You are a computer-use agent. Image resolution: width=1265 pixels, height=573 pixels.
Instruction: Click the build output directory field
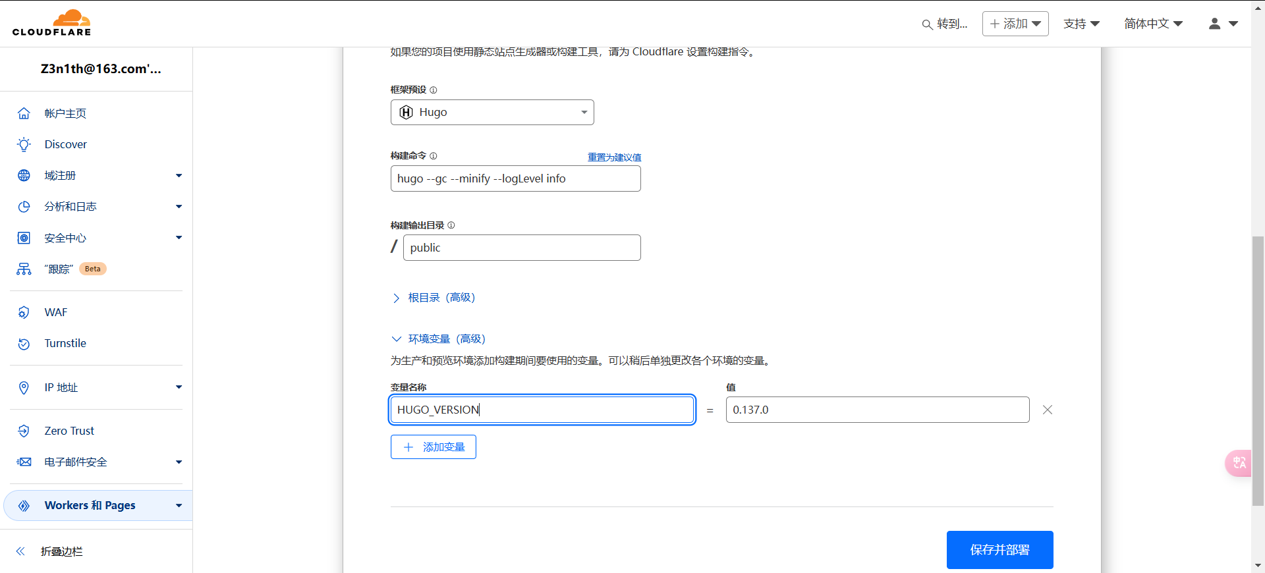click(521, 248)
